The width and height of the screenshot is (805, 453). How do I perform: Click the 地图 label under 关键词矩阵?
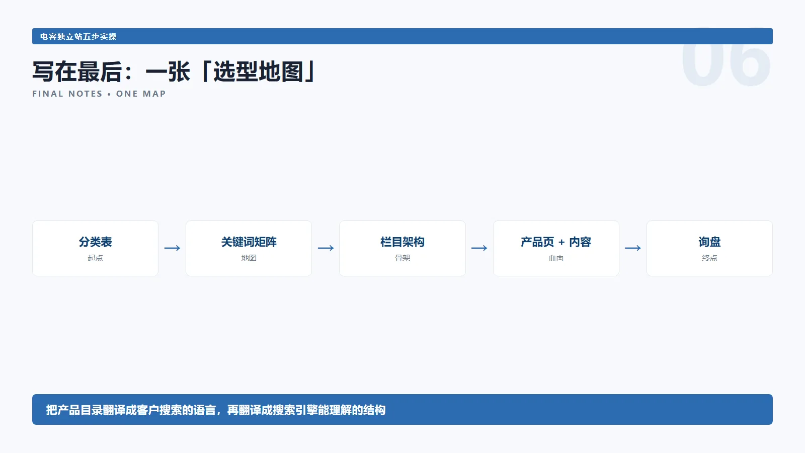[249, 258]
